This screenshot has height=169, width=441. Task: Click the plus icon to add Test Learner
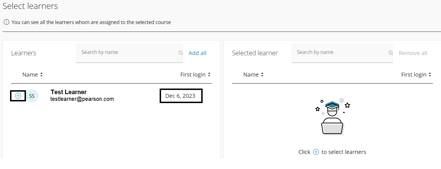(x=18, y=96)
